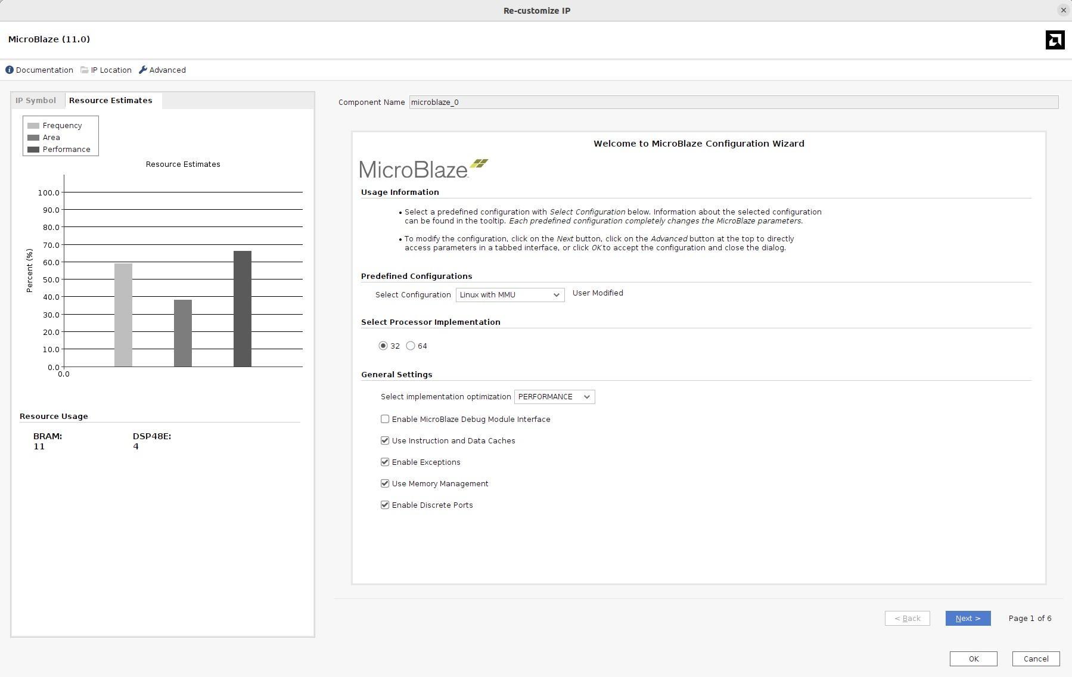Click 'Welcome to MicroBlaze Configuration Wizard' heading

click(699, 144)
